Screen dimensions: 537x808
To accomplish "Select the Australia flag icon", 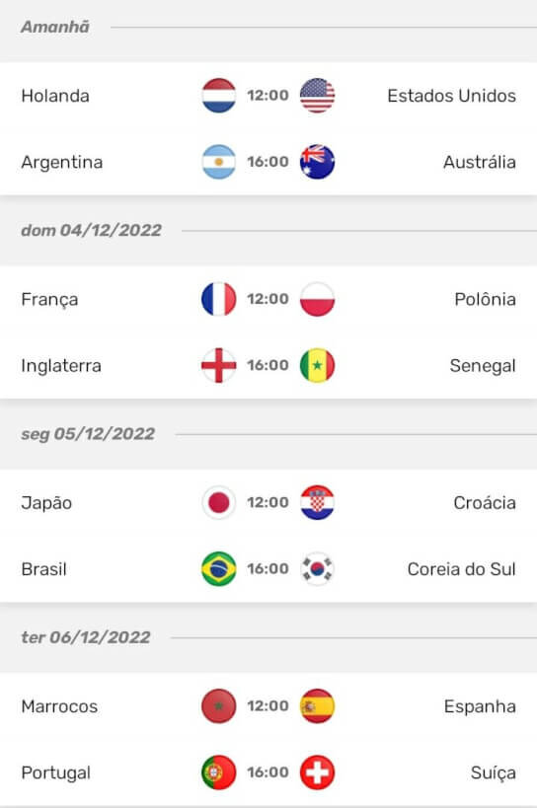I will [x=317, y=162].
